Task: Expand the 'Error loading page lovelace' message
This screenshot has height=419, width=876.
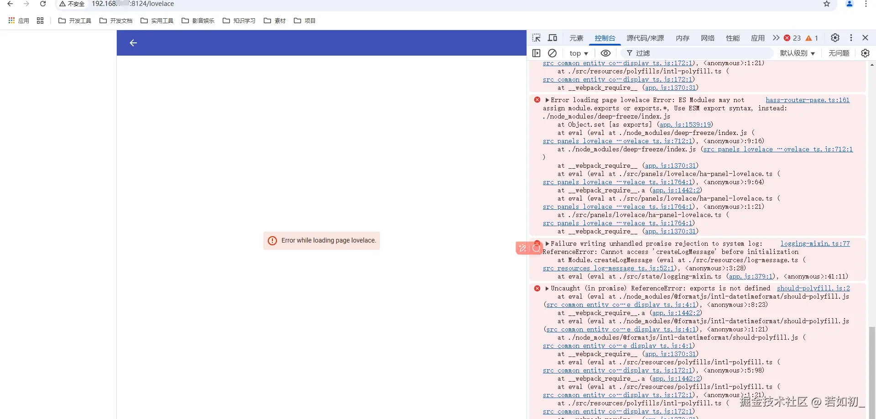Action: pos(547,100)
